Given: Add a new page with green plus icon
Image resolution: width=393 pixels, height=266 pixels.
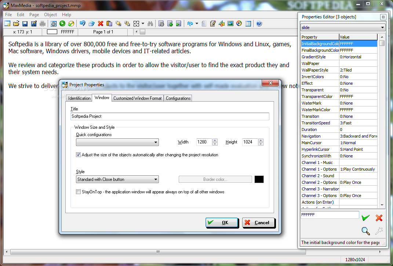Looking at the screenshot, I should click(170, 23).
